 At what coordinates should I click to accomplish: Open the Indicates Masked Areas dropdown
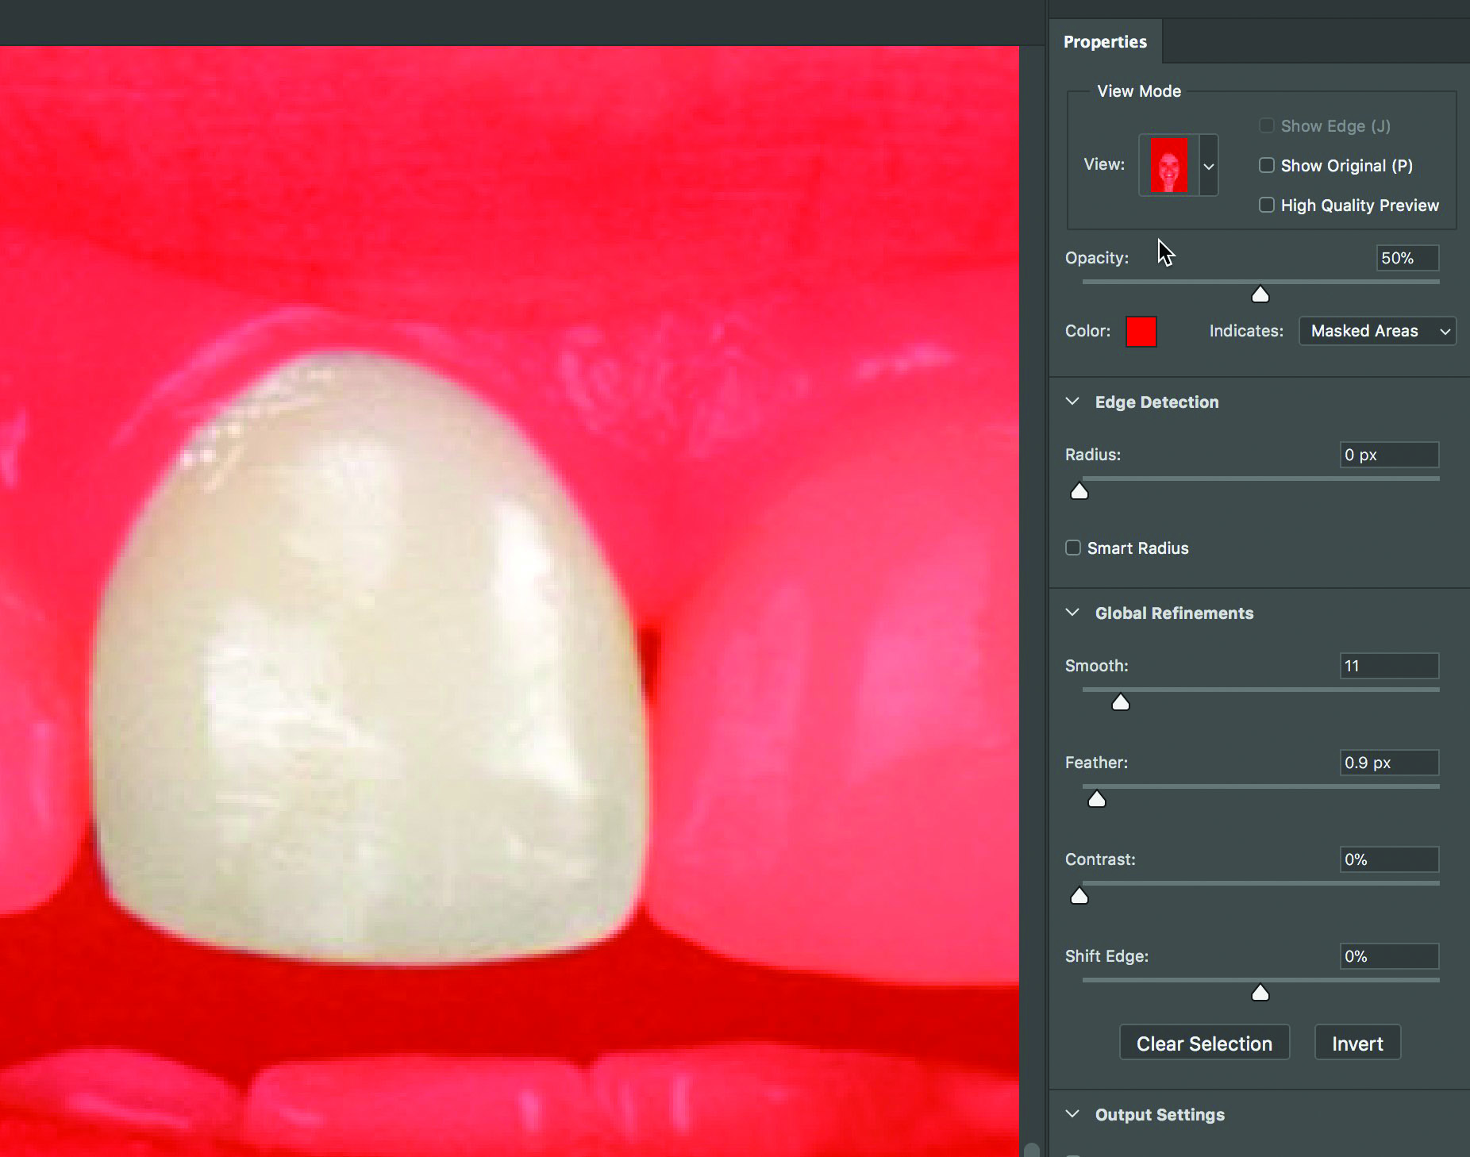click(1377, 331)
